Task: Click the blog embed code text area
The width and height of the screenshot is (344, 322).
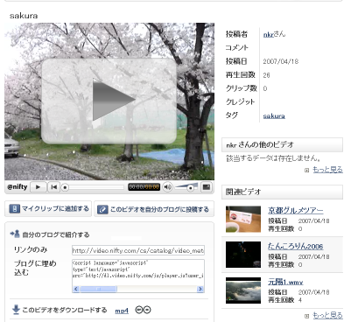Action: [x=138, y=272]
